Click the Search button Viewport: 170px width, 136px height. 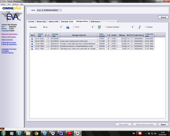(x=163, y=17)
